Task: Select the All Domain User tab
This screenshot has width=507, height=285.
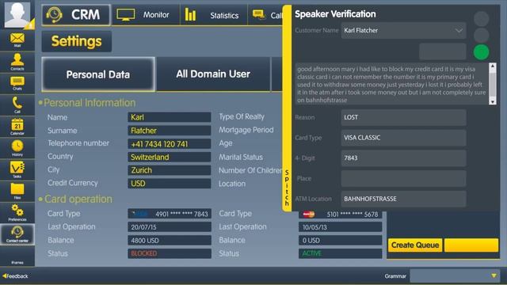Action: pos(213,74)
